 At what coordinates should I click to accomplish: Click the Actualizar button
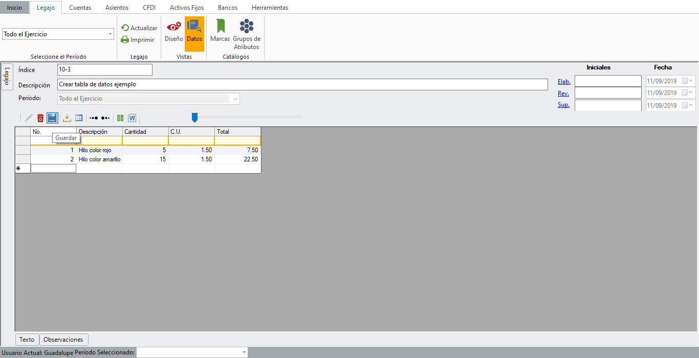(139, 28)
